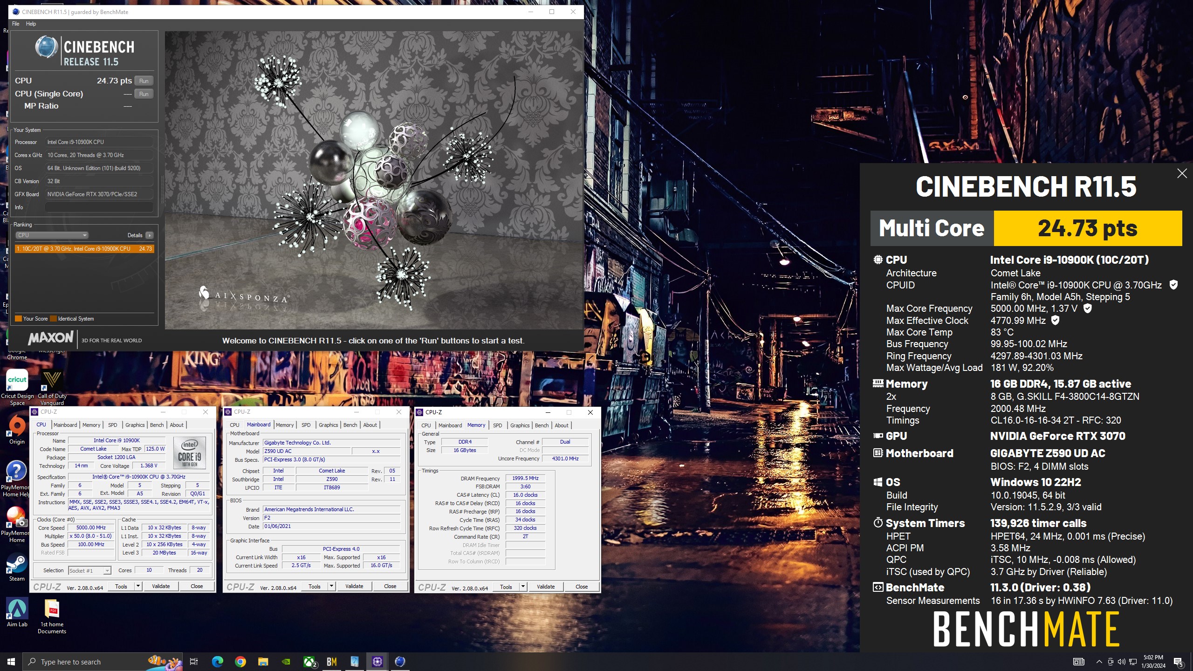1193x671 pixels.
Task: Click Tools button in Timings CPU-Z window
Action: point(506,587)
